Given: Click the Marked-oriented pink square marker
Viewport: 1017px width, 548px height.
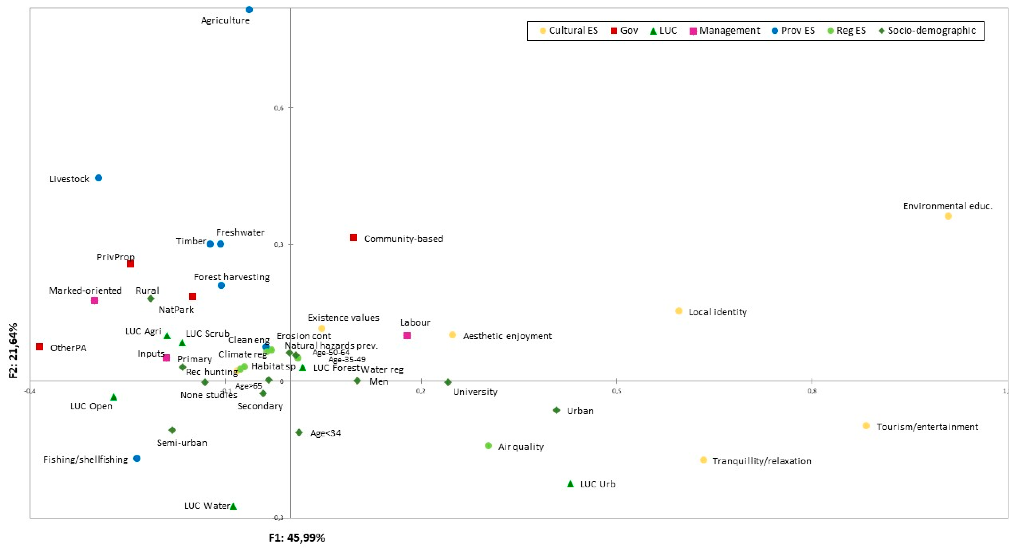Looking at the screenshot, I should click(94, 301).
